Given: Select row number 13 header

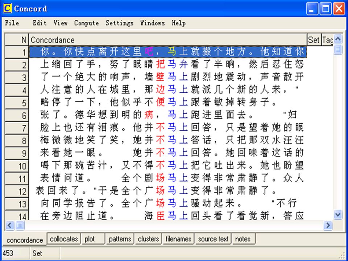Looking at the screenshot, I should 17,204.
